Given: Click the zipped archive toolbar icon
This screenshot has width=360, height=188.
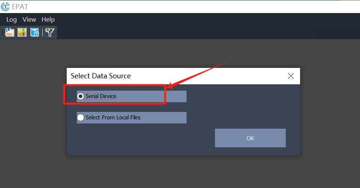Looking at the screenshot, I should (x=22, y=32).
